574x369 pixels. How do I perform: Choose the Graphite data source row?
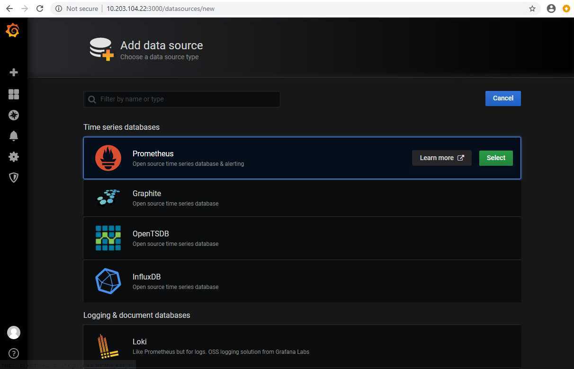tap(302, 198)
